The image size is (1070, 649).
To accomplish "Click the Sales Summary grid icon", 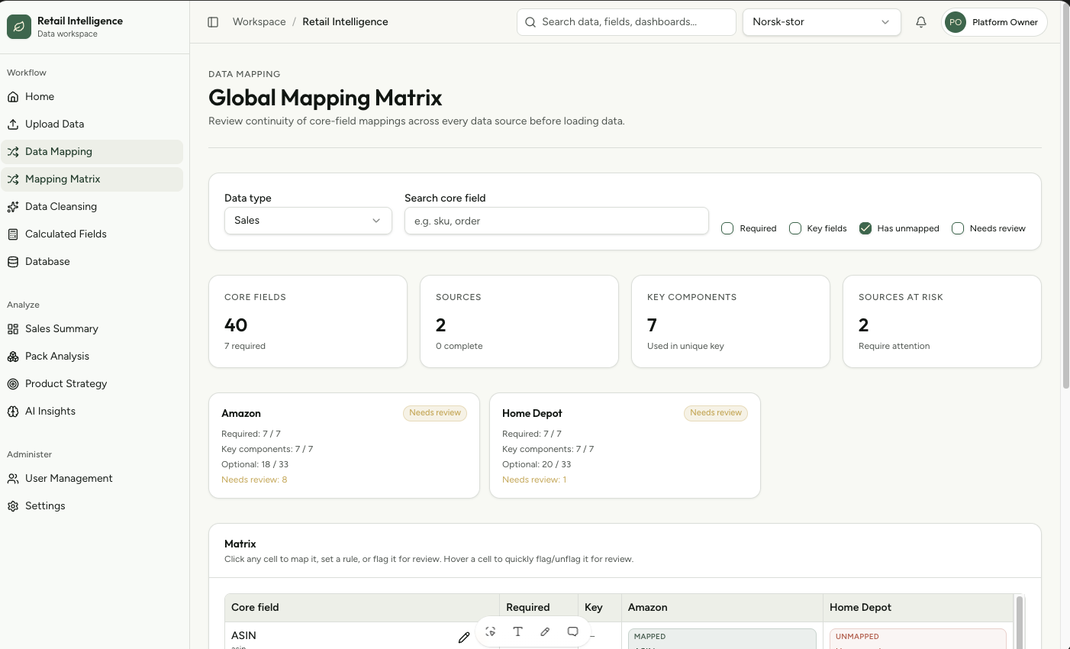I will tap(13, 329).
